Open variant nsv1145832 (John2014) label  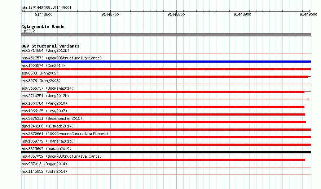(x=44, y=171)
